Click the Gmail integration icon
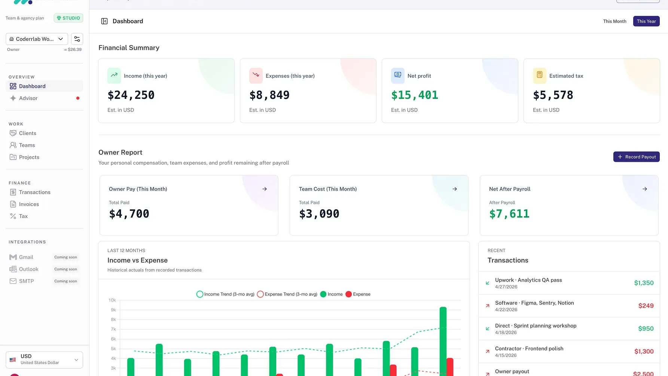 tap(13, 257)
